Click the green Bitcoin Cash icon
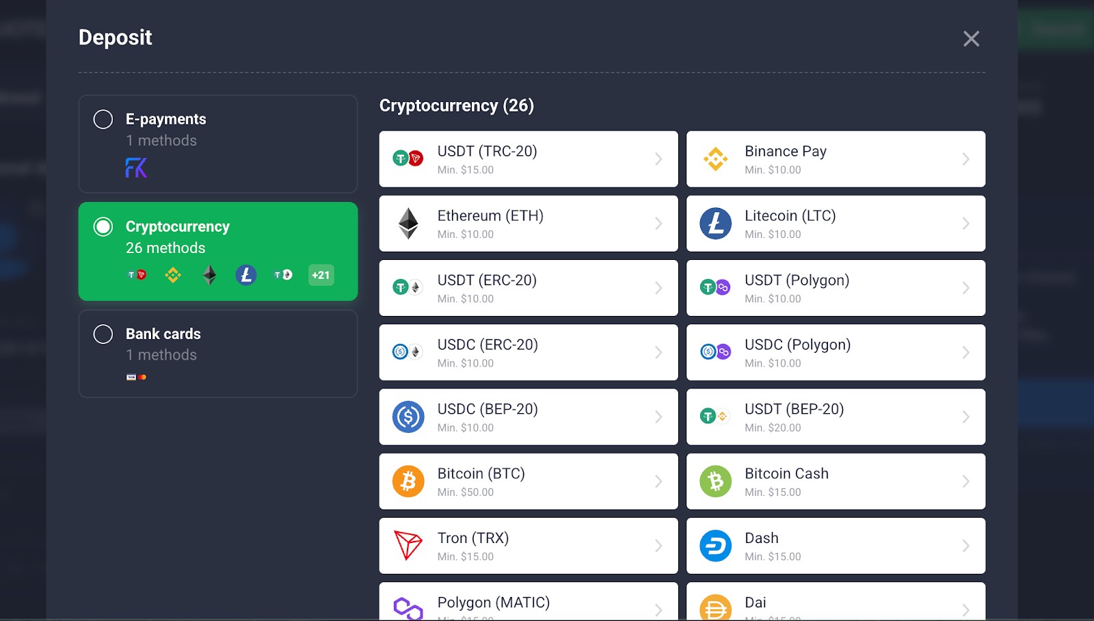The width and height of the screenshot is (1094, 621). 716,481
